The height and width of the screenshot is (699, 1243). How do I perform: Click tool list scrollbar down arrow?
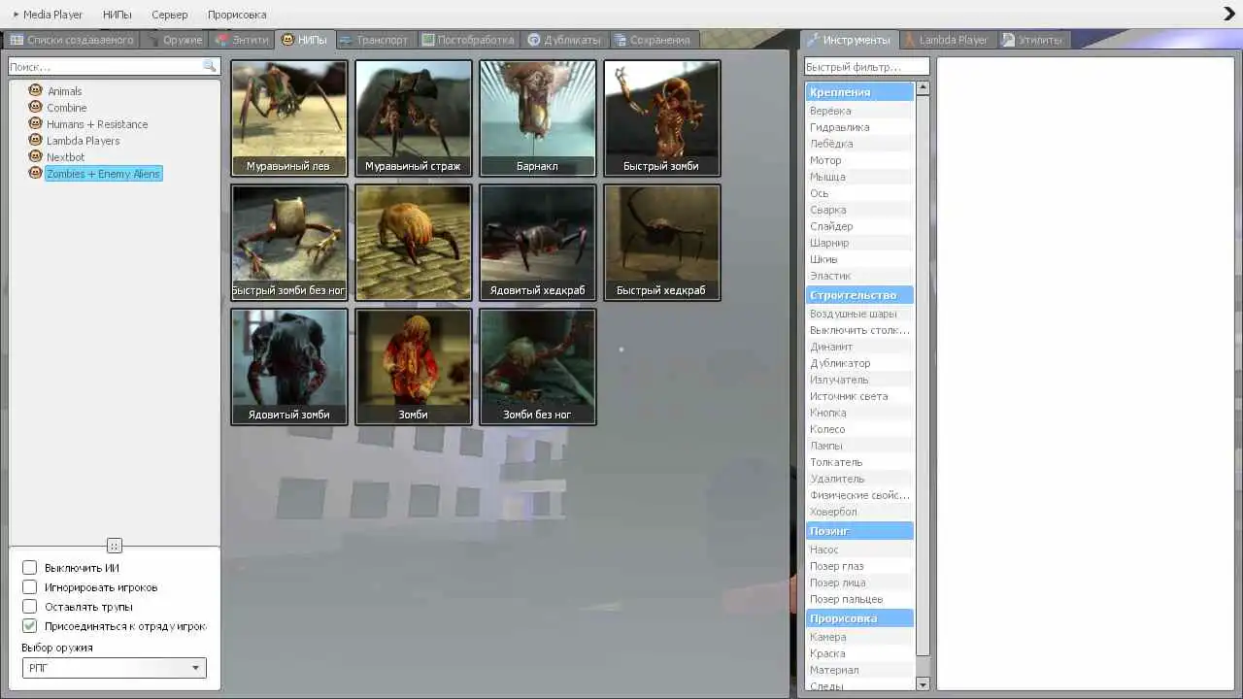click(923, 684)
